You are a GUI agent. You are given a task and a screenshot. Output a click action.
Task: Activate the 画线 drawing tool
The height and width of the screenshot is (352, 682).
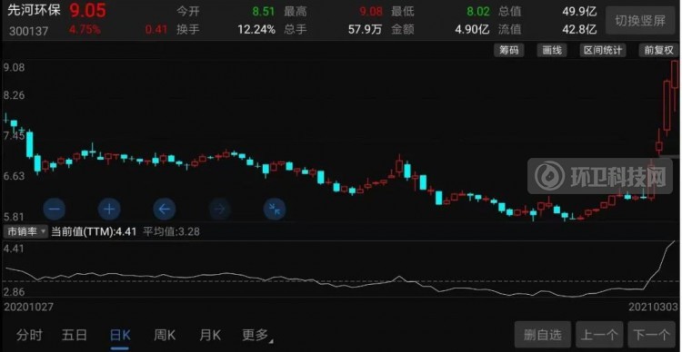pyautogui.click(x=552, y=50)
